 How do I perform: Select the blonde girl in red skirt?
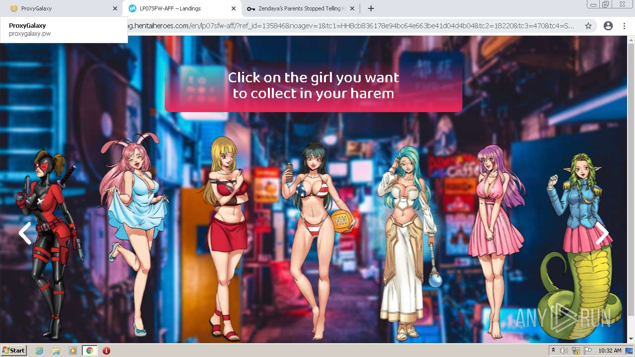(x=227, y=238)
